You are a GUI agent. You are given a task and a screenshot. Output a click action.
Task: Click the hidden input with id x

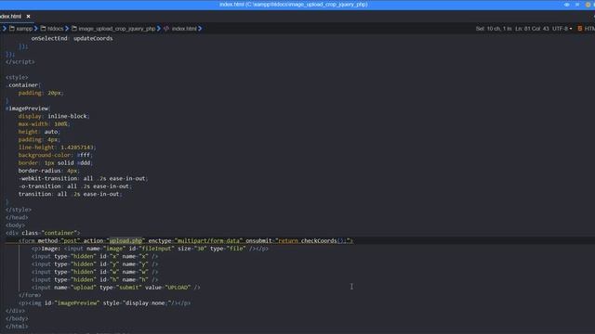[x=95, y=256]
